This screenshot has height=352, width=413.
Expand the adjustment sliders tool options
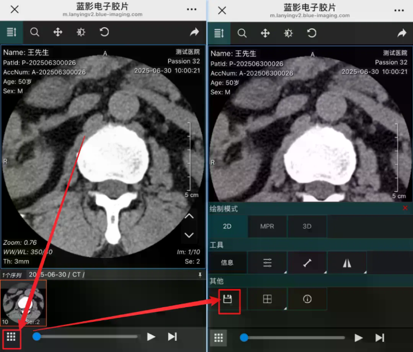click(267, 262)
